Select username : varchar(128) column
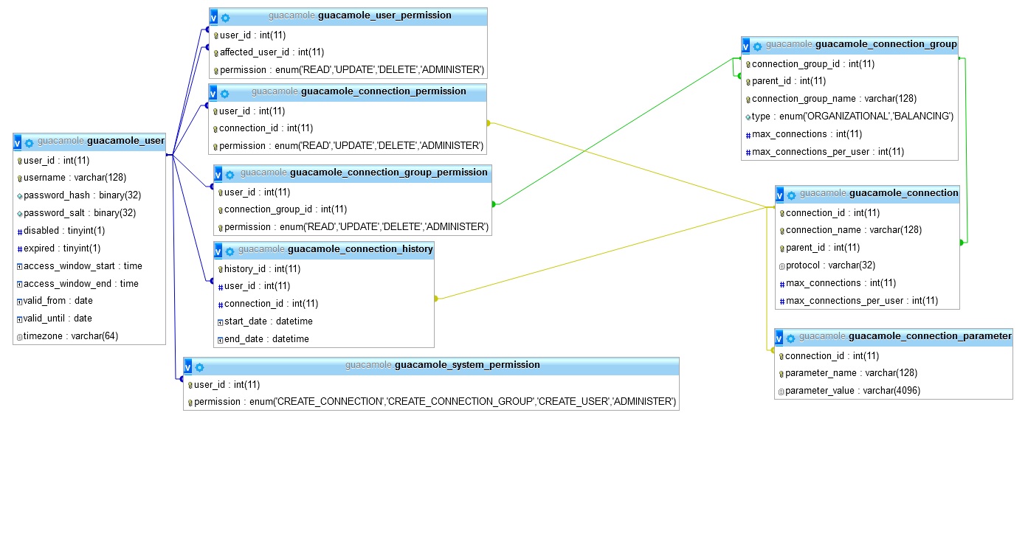The image size is (1028, 553). click(89, 178)
